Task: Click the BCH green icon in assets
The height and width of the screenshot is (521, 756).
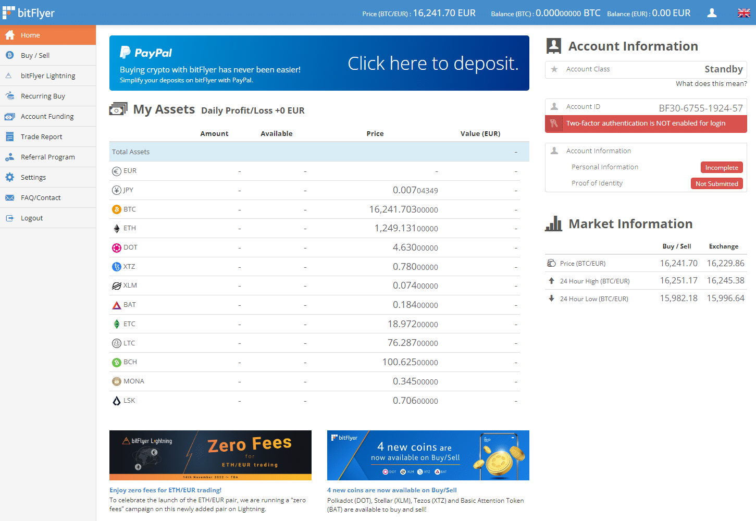Action: (x=117, y=362)
